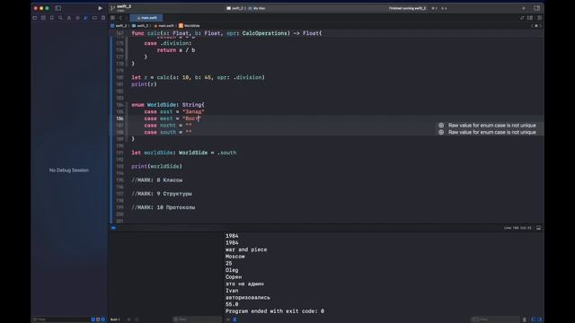Click the авторизовались console output line
This screenshot has height=323, width=575.
pos(248,298)
